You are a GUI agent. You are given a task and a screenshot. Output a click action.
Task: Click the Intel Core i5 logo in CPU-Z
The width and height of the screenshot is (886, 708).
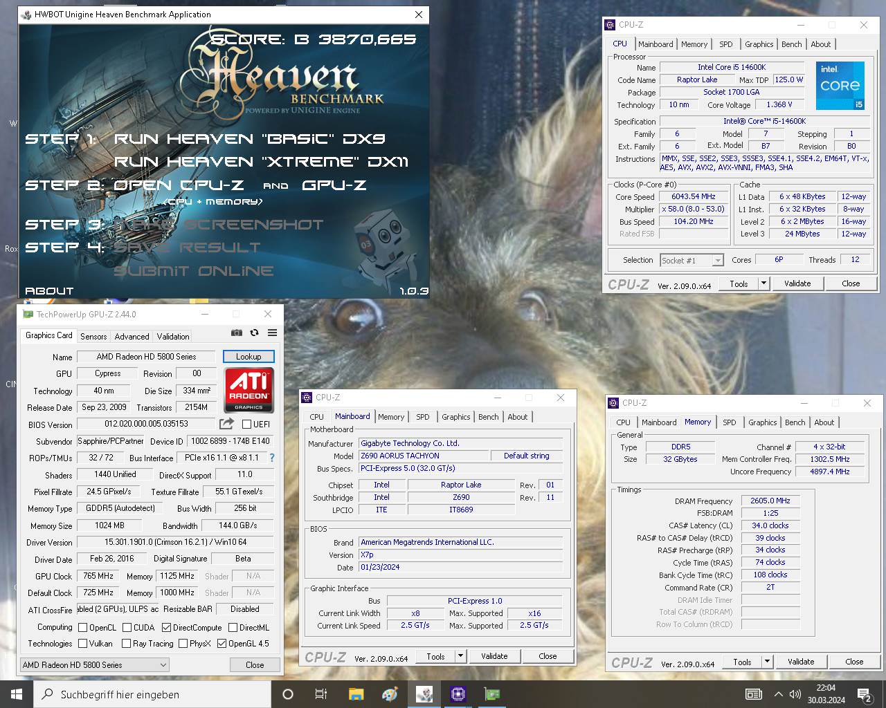click(x=840, y=85)
